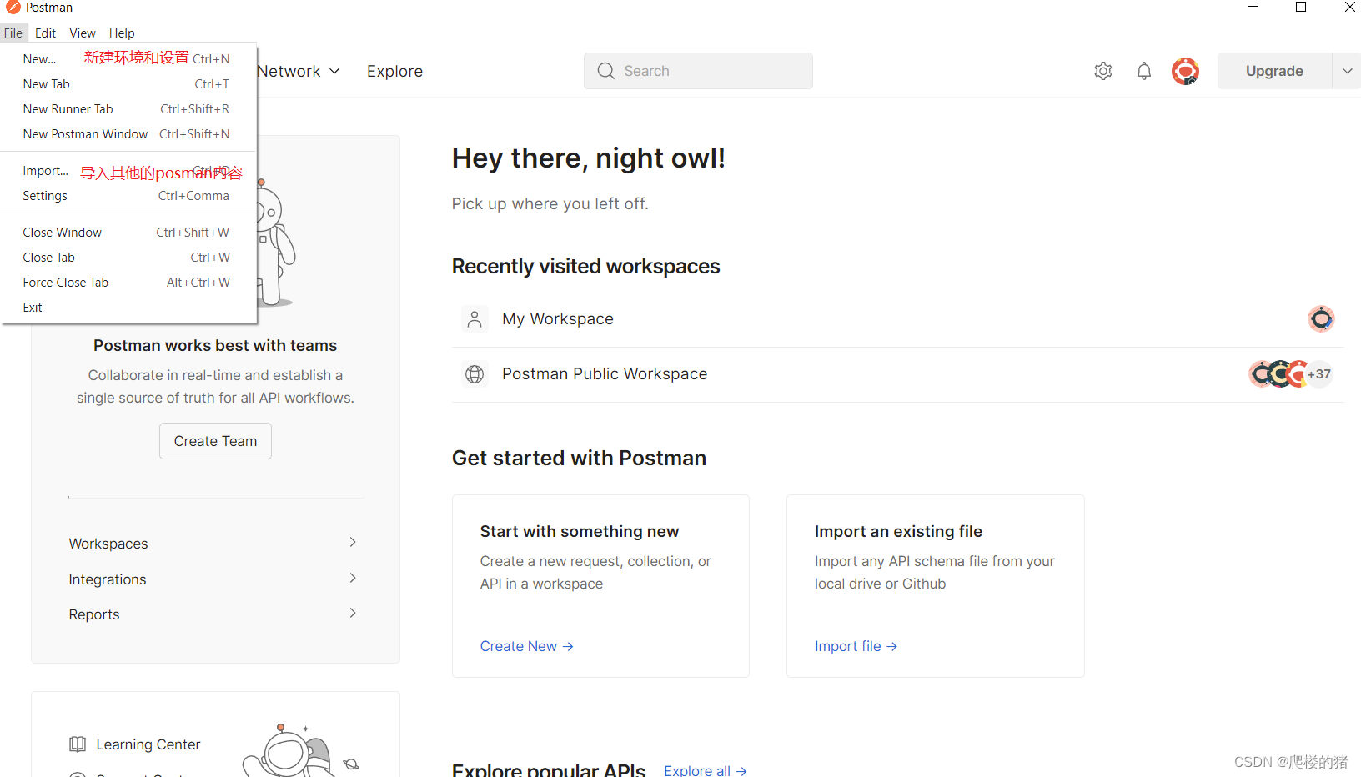The width and height of the screenshot is (1361, 777).
Task: Click arrow icon next to Import file
Action: [891, 647]
